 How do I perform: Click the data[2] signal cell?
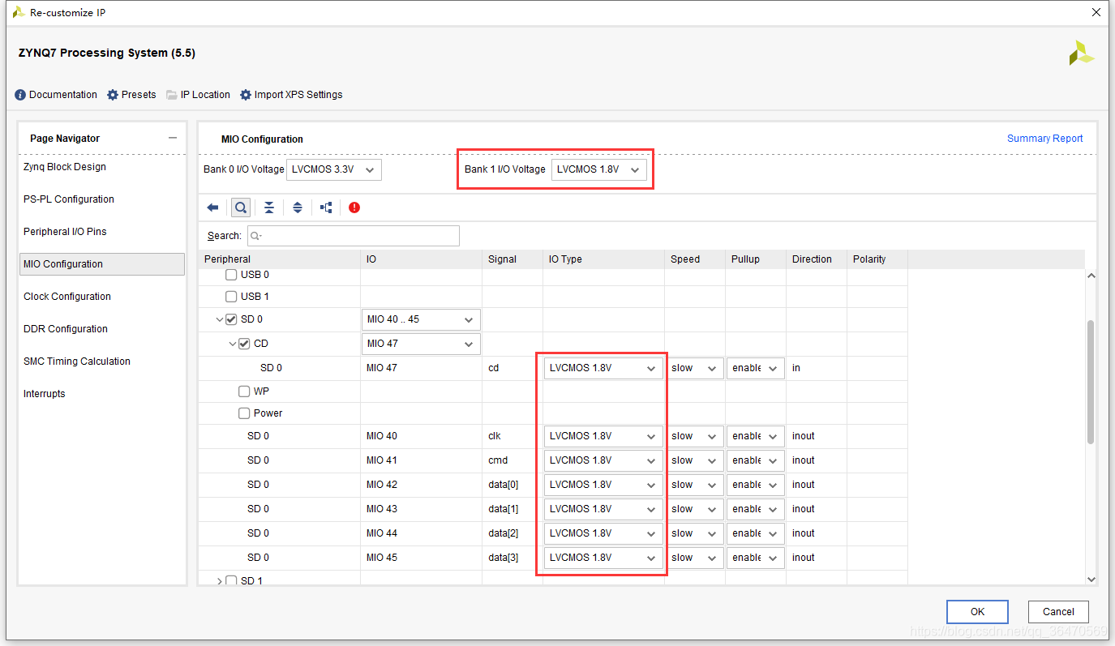pos(512,533)
